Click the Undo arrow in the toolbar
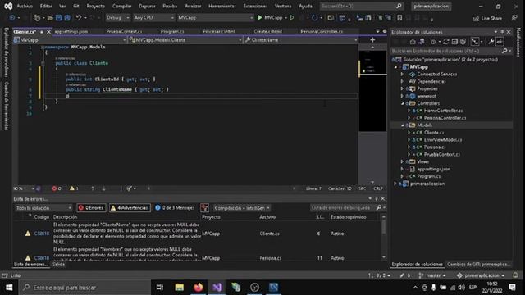525x295 pixels. (x=79, y=18)
